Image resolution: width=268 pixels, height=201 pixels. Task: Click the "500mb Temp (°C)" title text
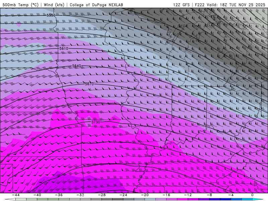tap(20, 5)
